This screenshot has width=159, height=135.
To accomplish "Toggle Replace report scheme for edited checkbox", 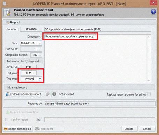I will click(x=149, y=94).
